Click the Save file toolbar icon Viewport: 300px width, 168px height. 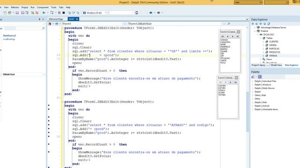17,13
